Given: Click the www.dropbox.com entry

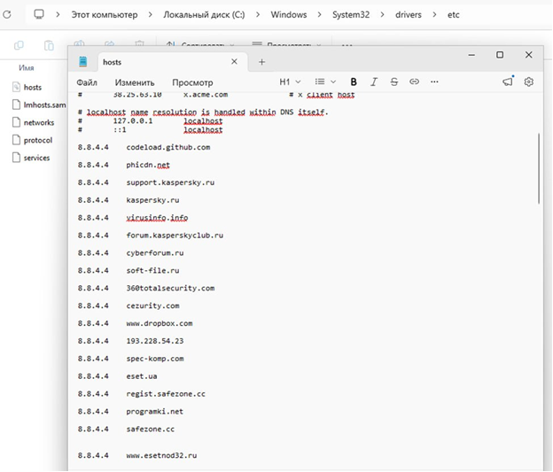Looking at the screenshot, I should pos(160,323).
